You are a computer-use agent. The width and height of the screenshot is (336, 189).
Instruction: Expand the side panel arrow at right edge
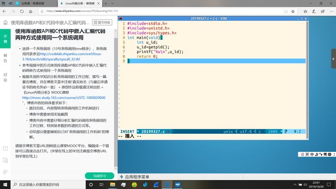point(333,59)
